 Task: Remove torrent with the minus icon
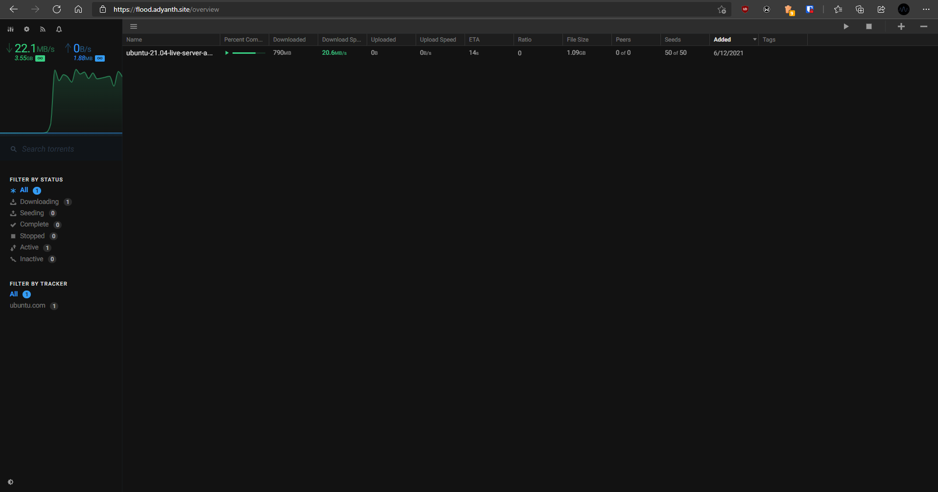click(x=923, y=26)
